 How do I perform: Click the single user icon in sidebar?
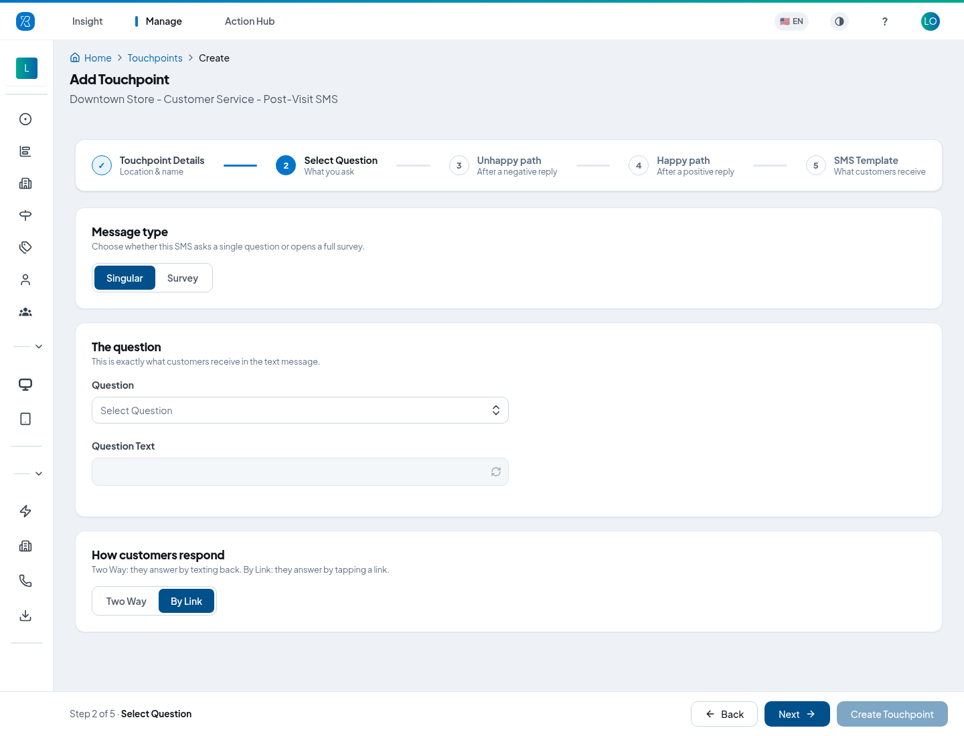click(25, 280)
